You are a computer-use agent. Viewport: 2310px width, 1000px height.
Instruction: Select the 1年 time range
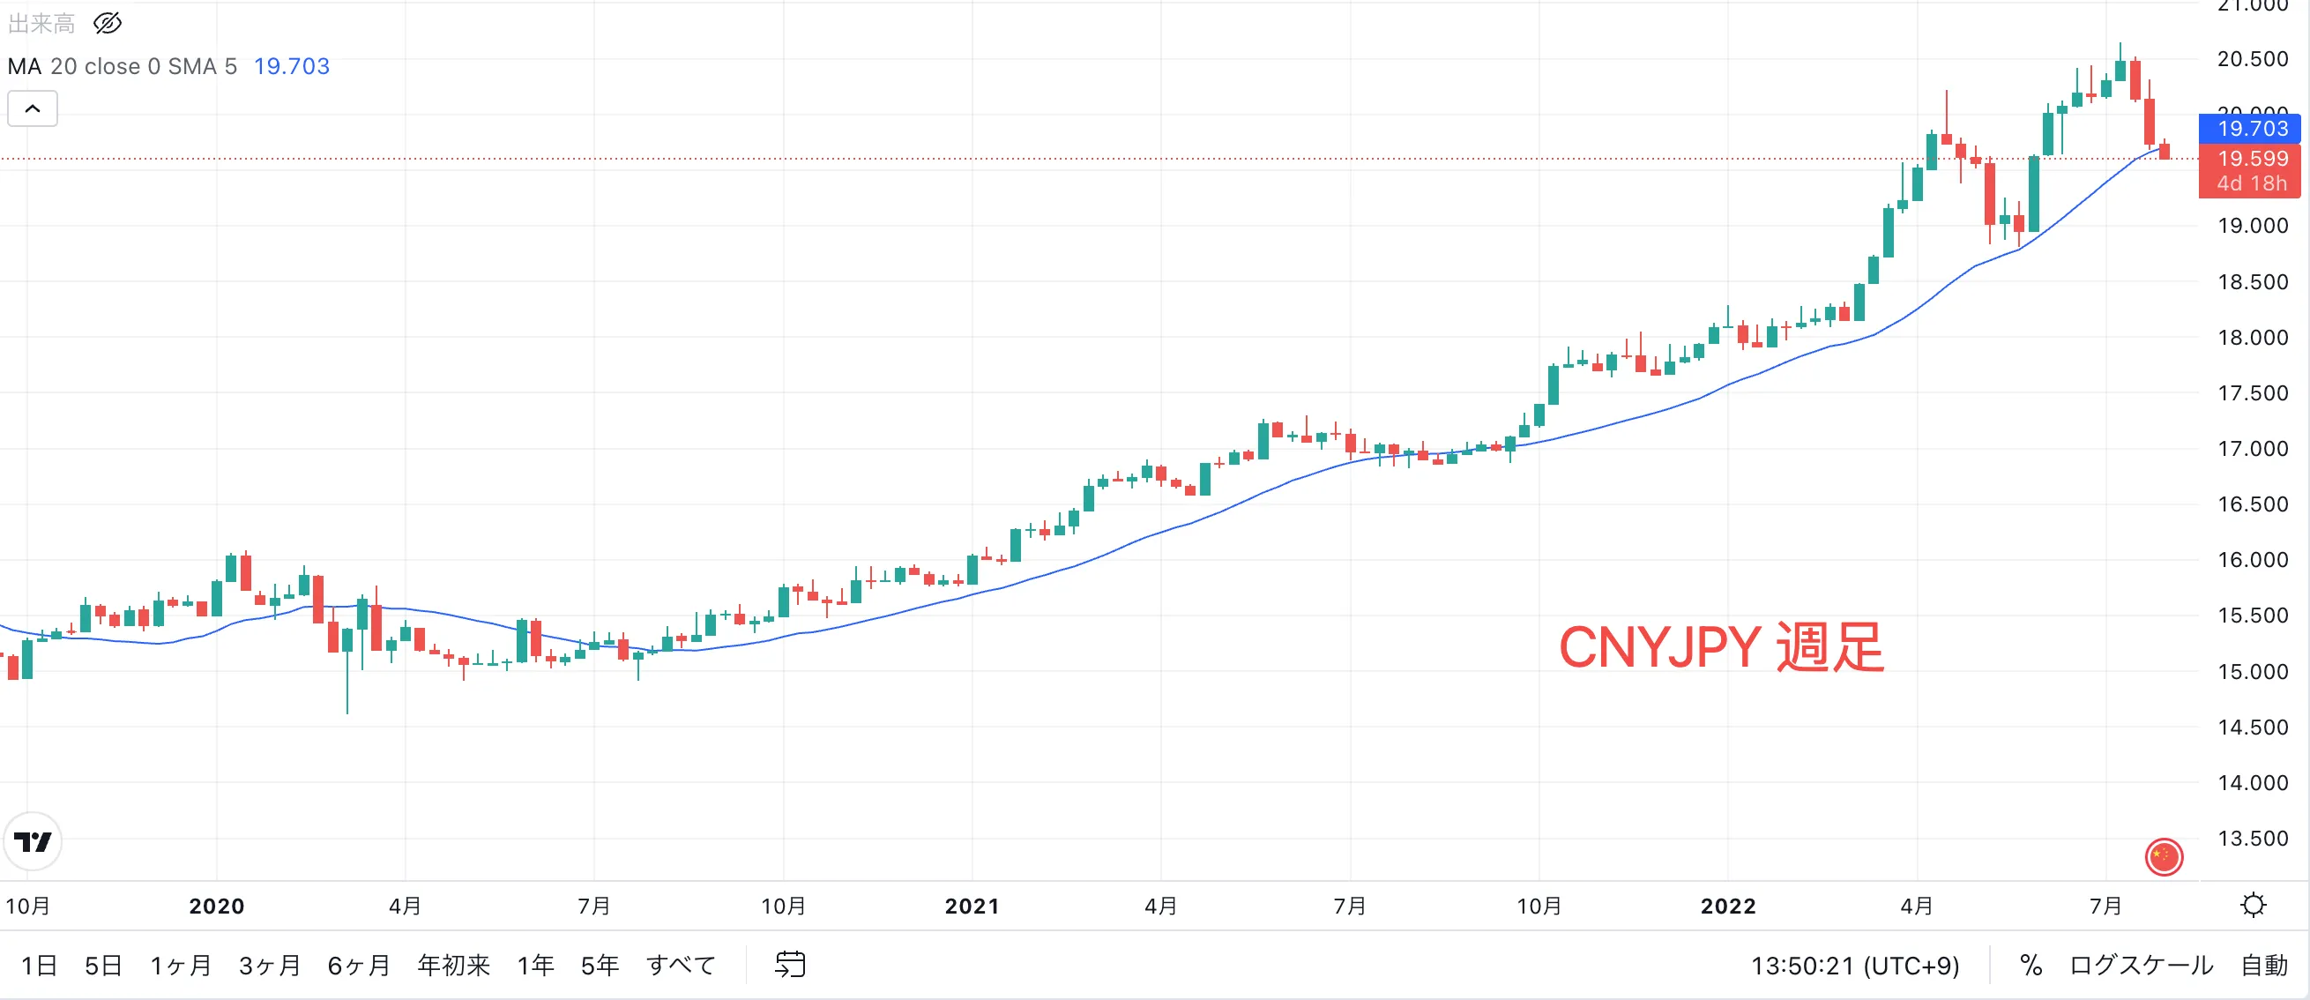click(535, 966)
